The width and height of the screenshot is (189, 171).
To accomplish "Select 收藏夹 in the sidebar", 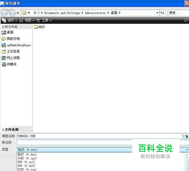I will point(9,64).
